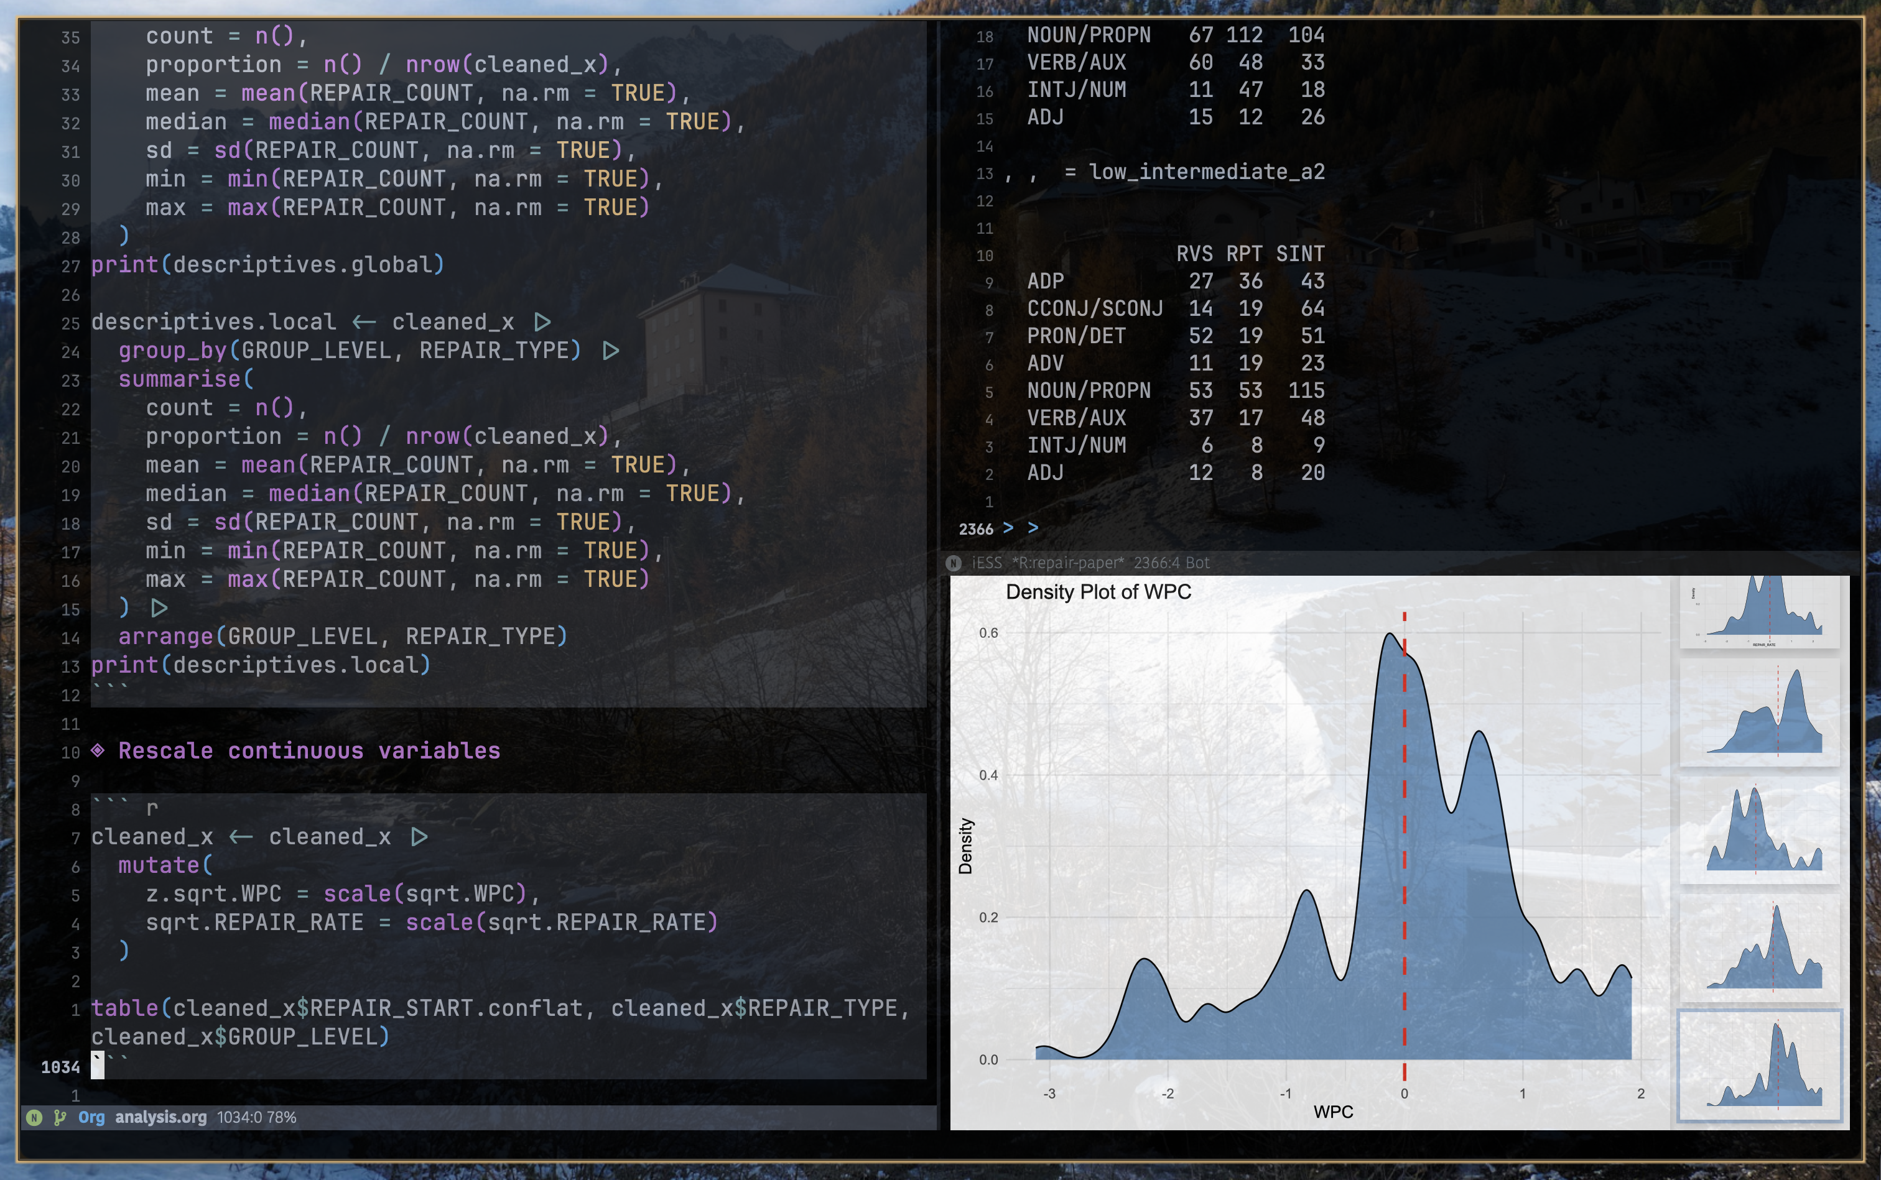
Task: Click the pipe triangle after descriptives.local cleaned_x
Action: (x=542, y=322)
